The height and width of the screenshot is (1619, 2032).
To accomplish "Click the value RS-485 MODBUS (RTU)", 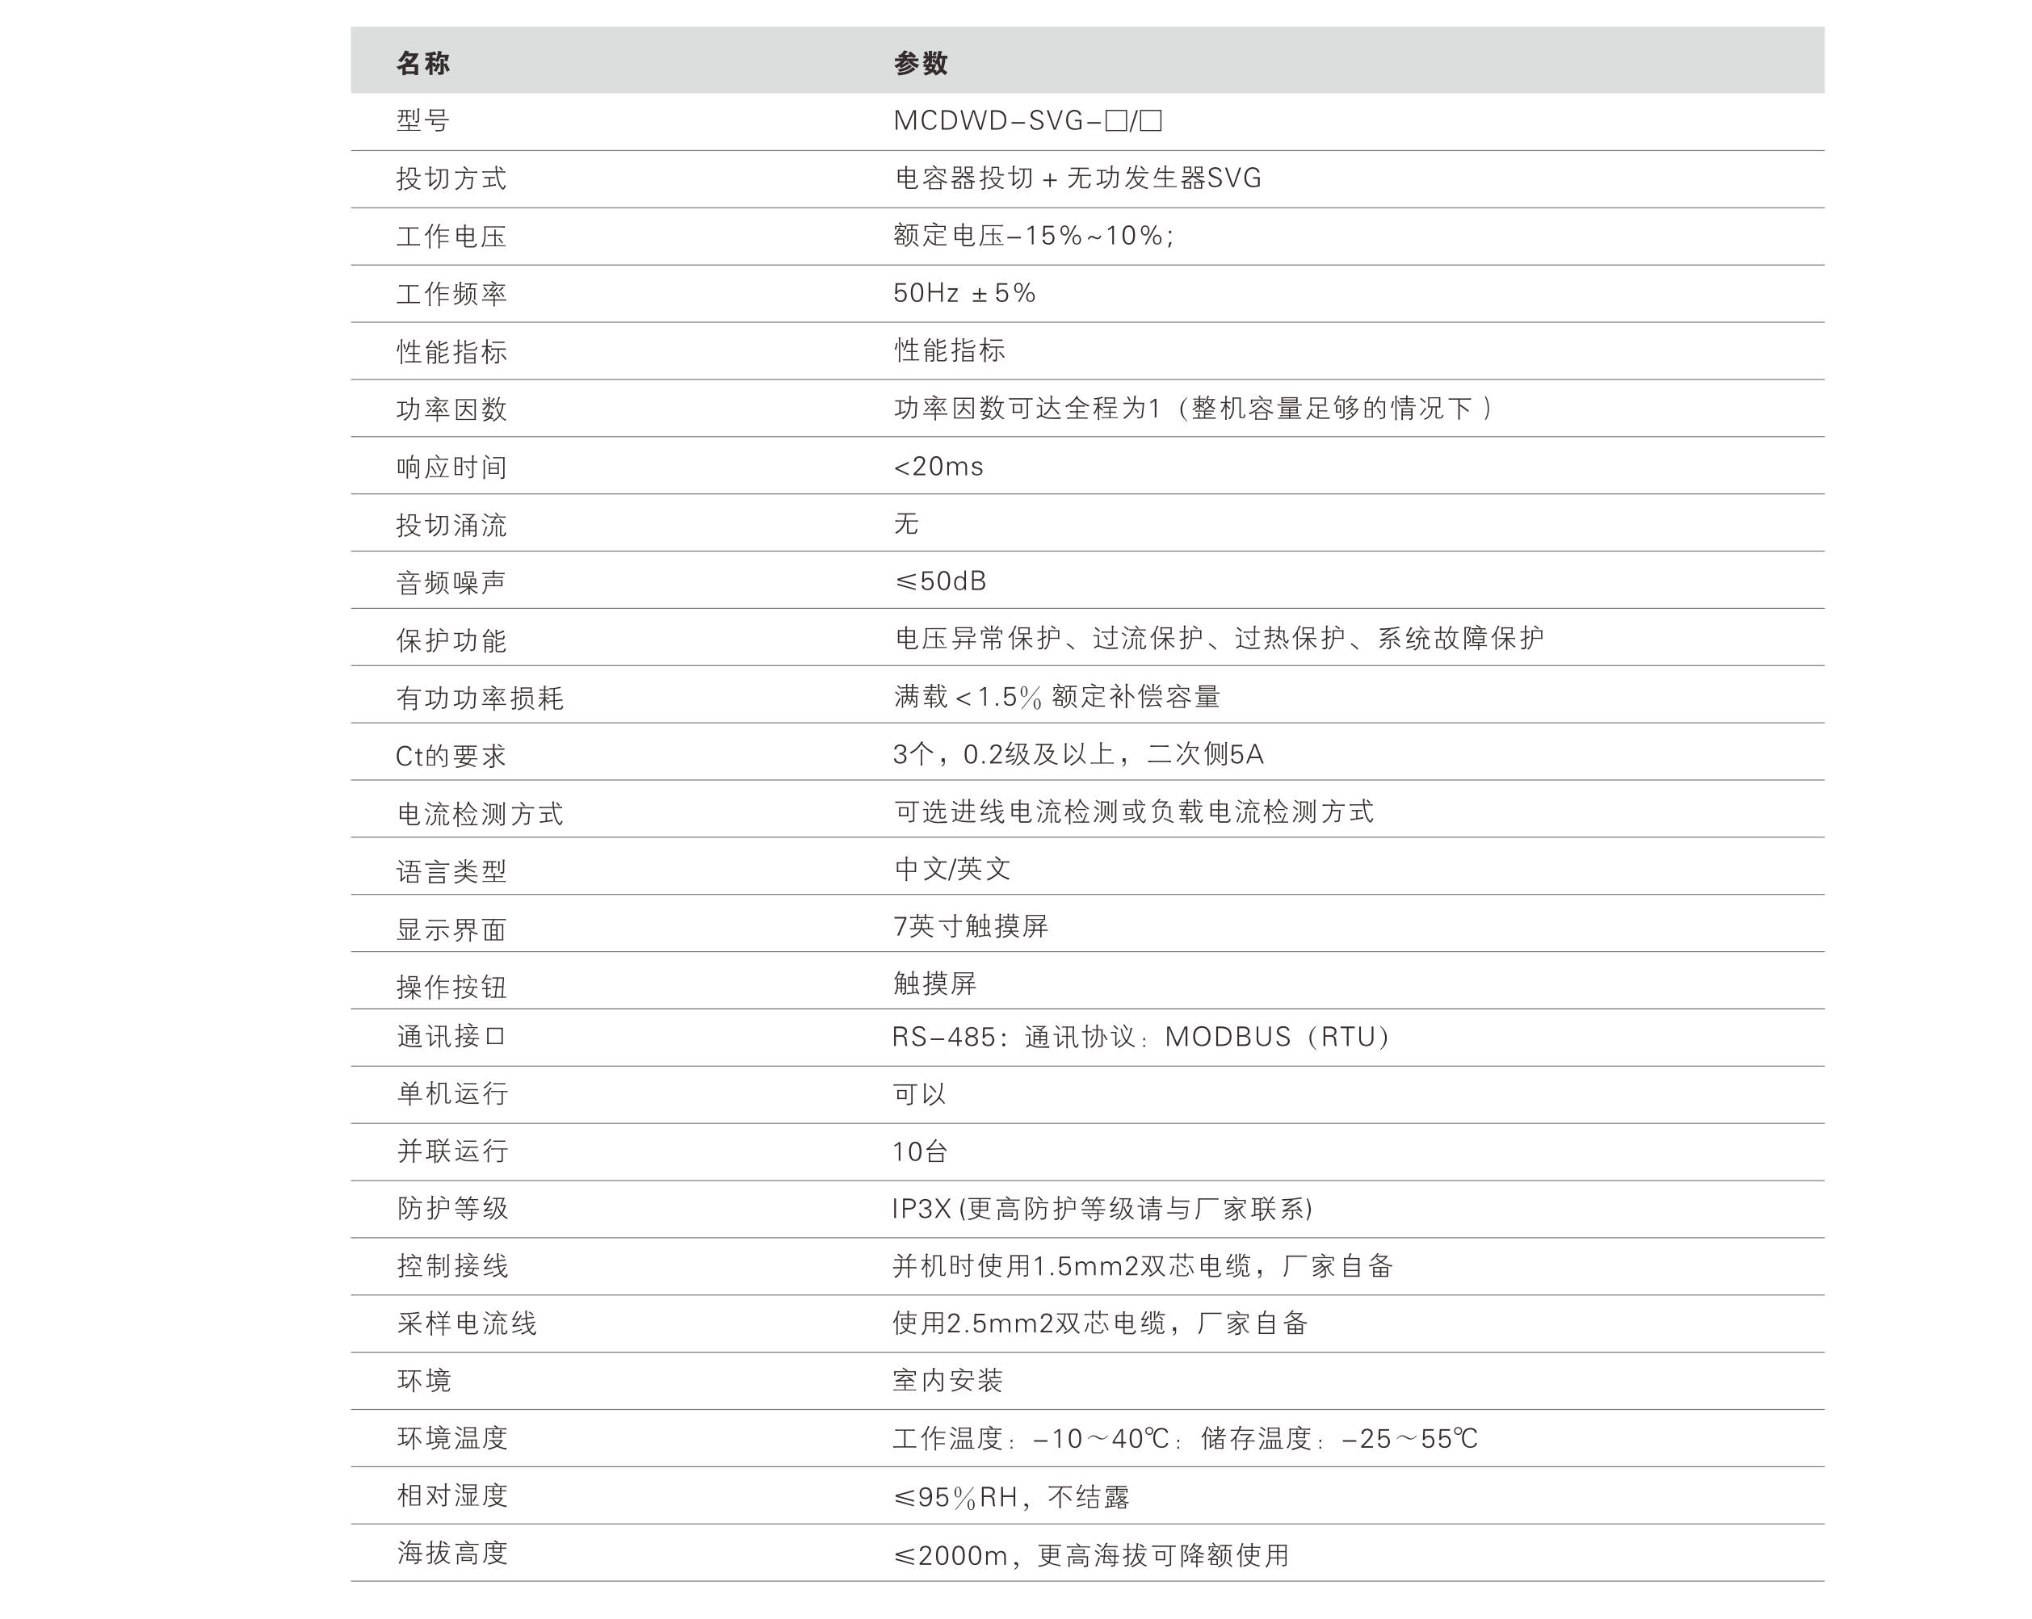I will pyautogui.click(x=1141, y=1037).
